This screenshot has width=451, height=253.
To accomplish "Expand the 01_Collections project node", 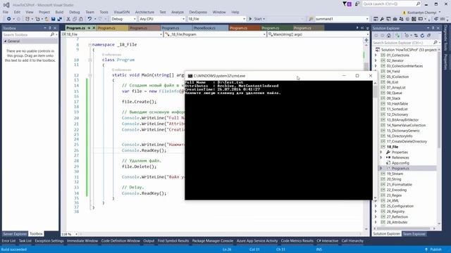I will (376, 55).
